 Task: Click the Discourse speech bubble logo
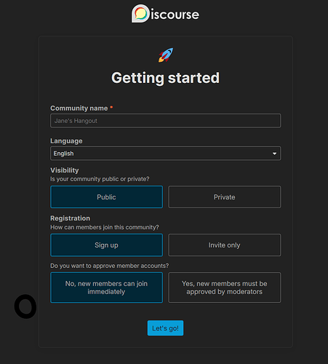pos(140,13)
